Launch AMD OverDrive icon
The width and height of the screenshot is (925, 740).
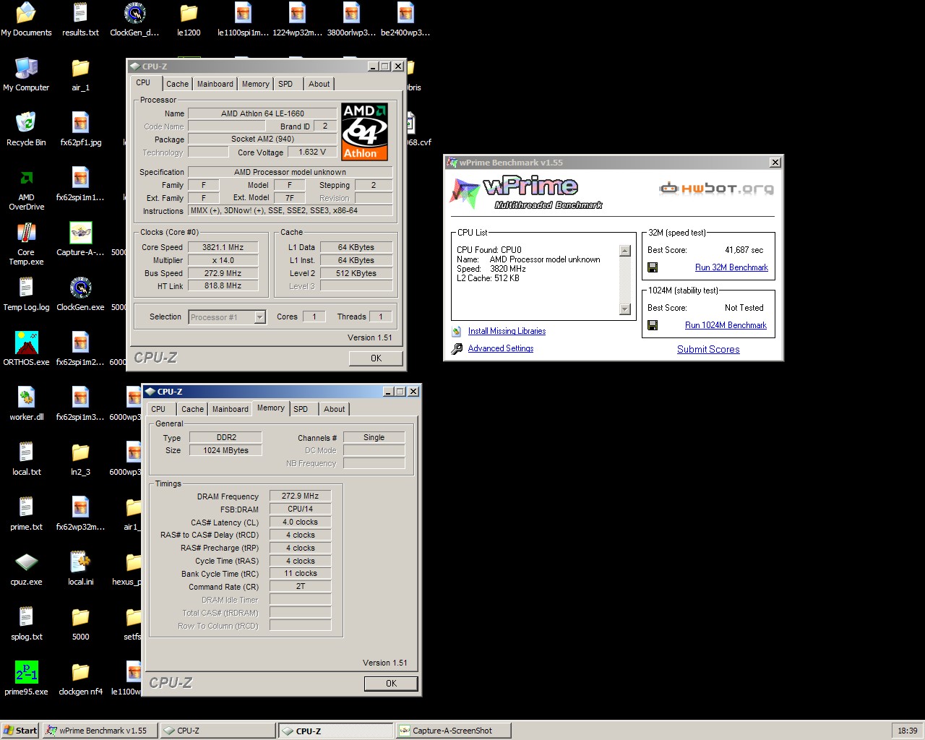[26, 189]
